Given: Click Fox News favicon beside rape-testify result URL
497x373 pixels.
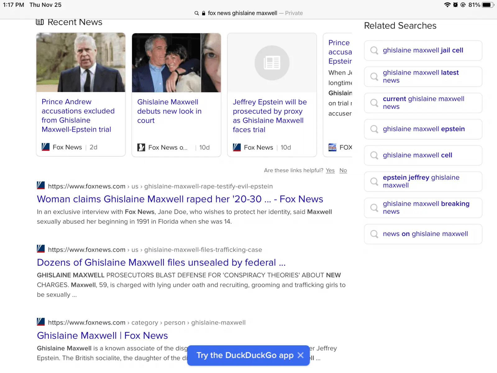Looking at the screenshot, I should pyautogui.click(x=41, y=186).
